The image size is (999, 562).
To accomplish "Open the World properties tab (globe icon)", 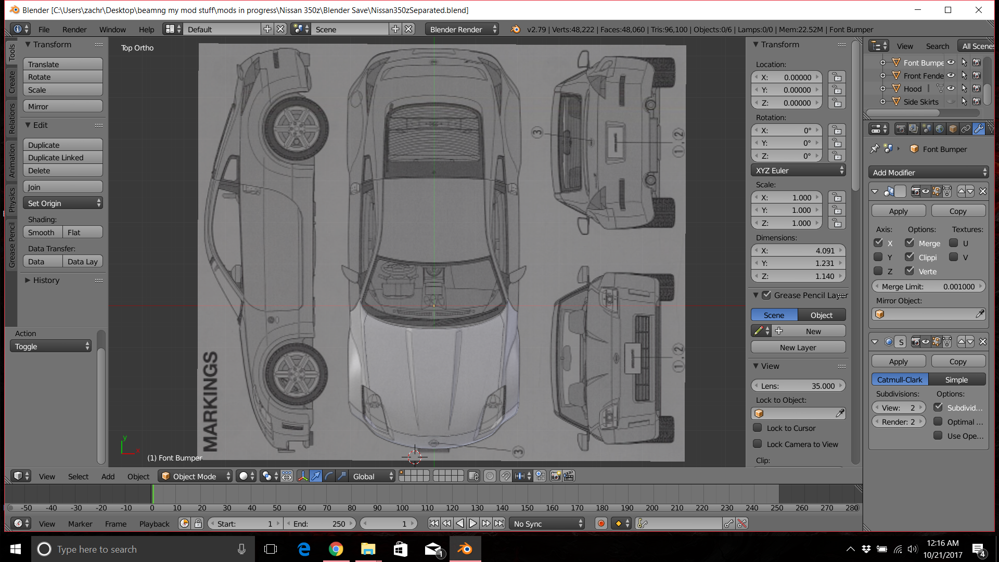I will click(x=940, y=129).
